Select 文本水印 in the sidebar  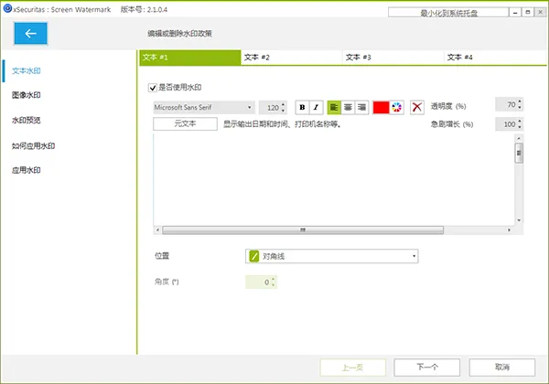pyautogui.click(x=27, y=70)
